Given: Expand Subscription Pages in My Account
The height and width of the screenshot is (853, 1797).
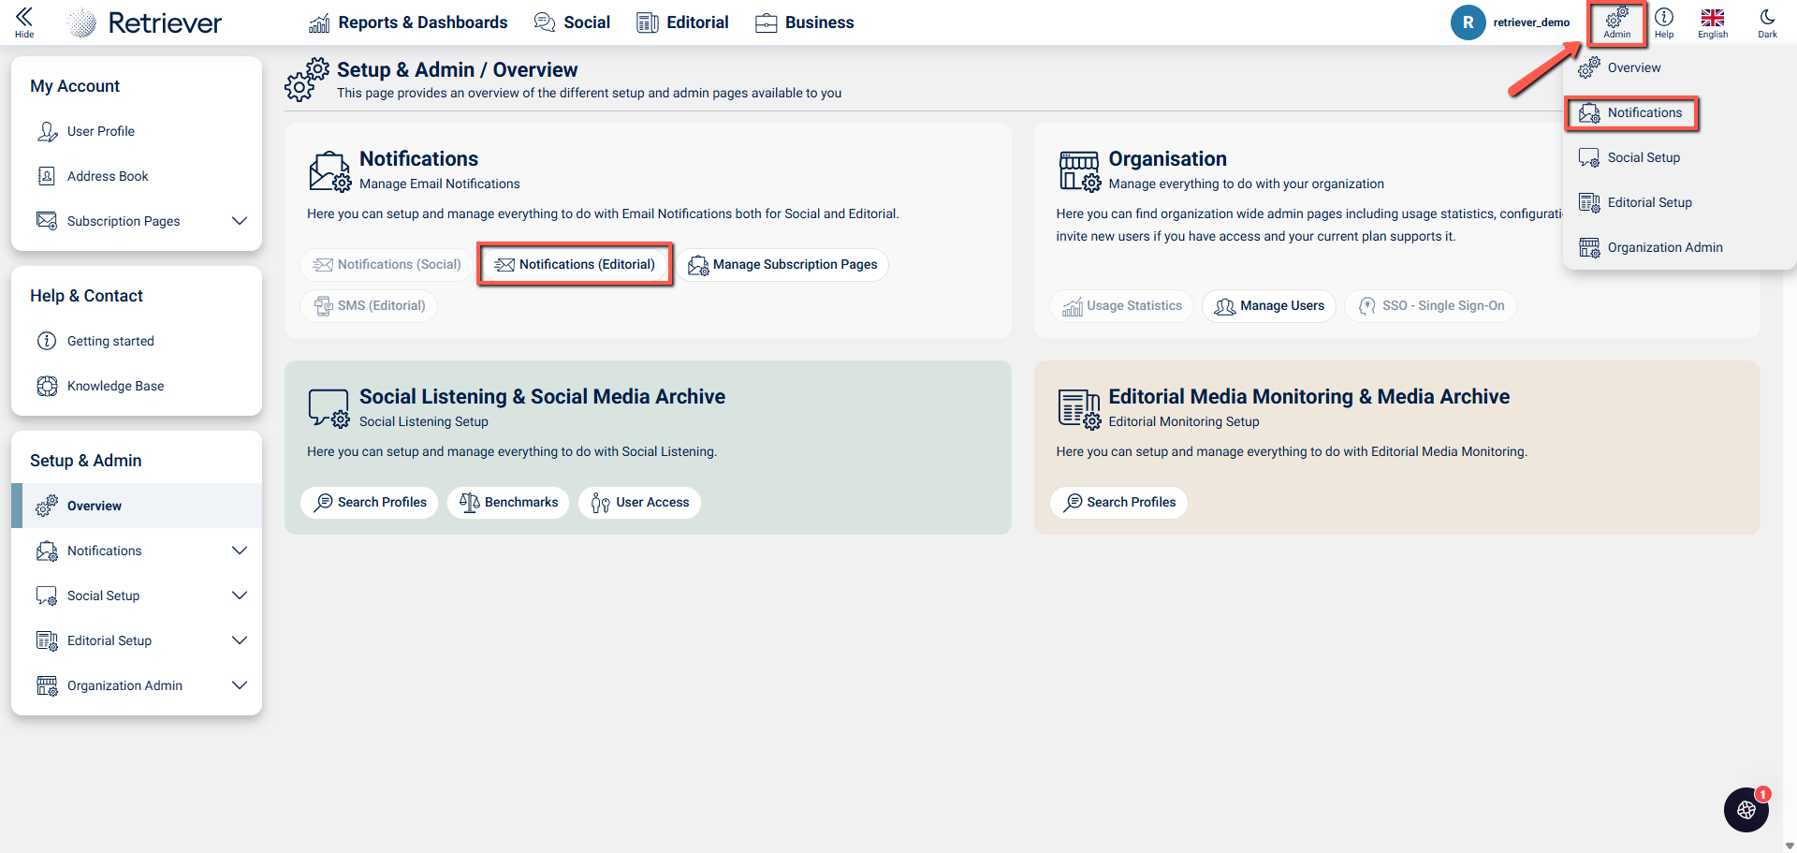Looking at the screenshot, I should click(x=240, y=221).
